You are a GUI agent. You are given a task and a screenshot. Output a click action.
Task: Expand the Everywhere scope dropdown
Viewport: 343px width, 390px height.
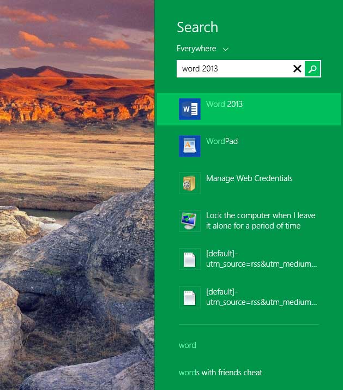point(202,49)
